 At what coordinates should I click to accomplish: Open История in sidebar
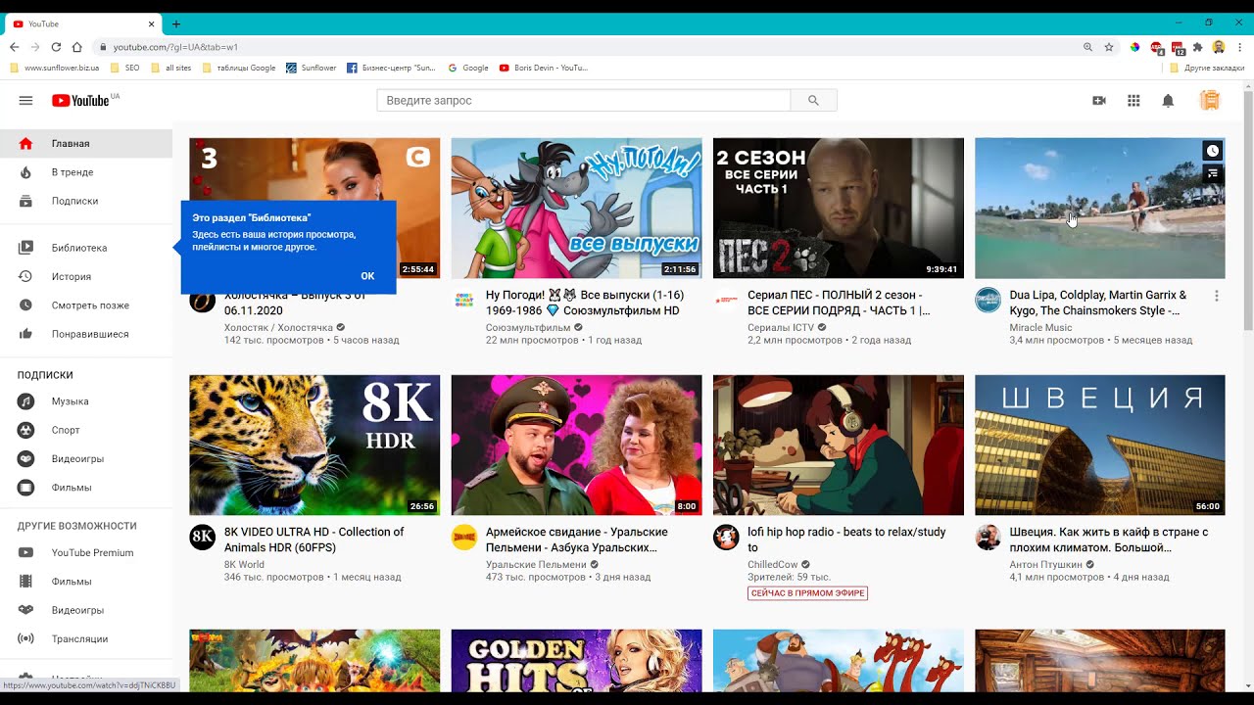[86, 277]
